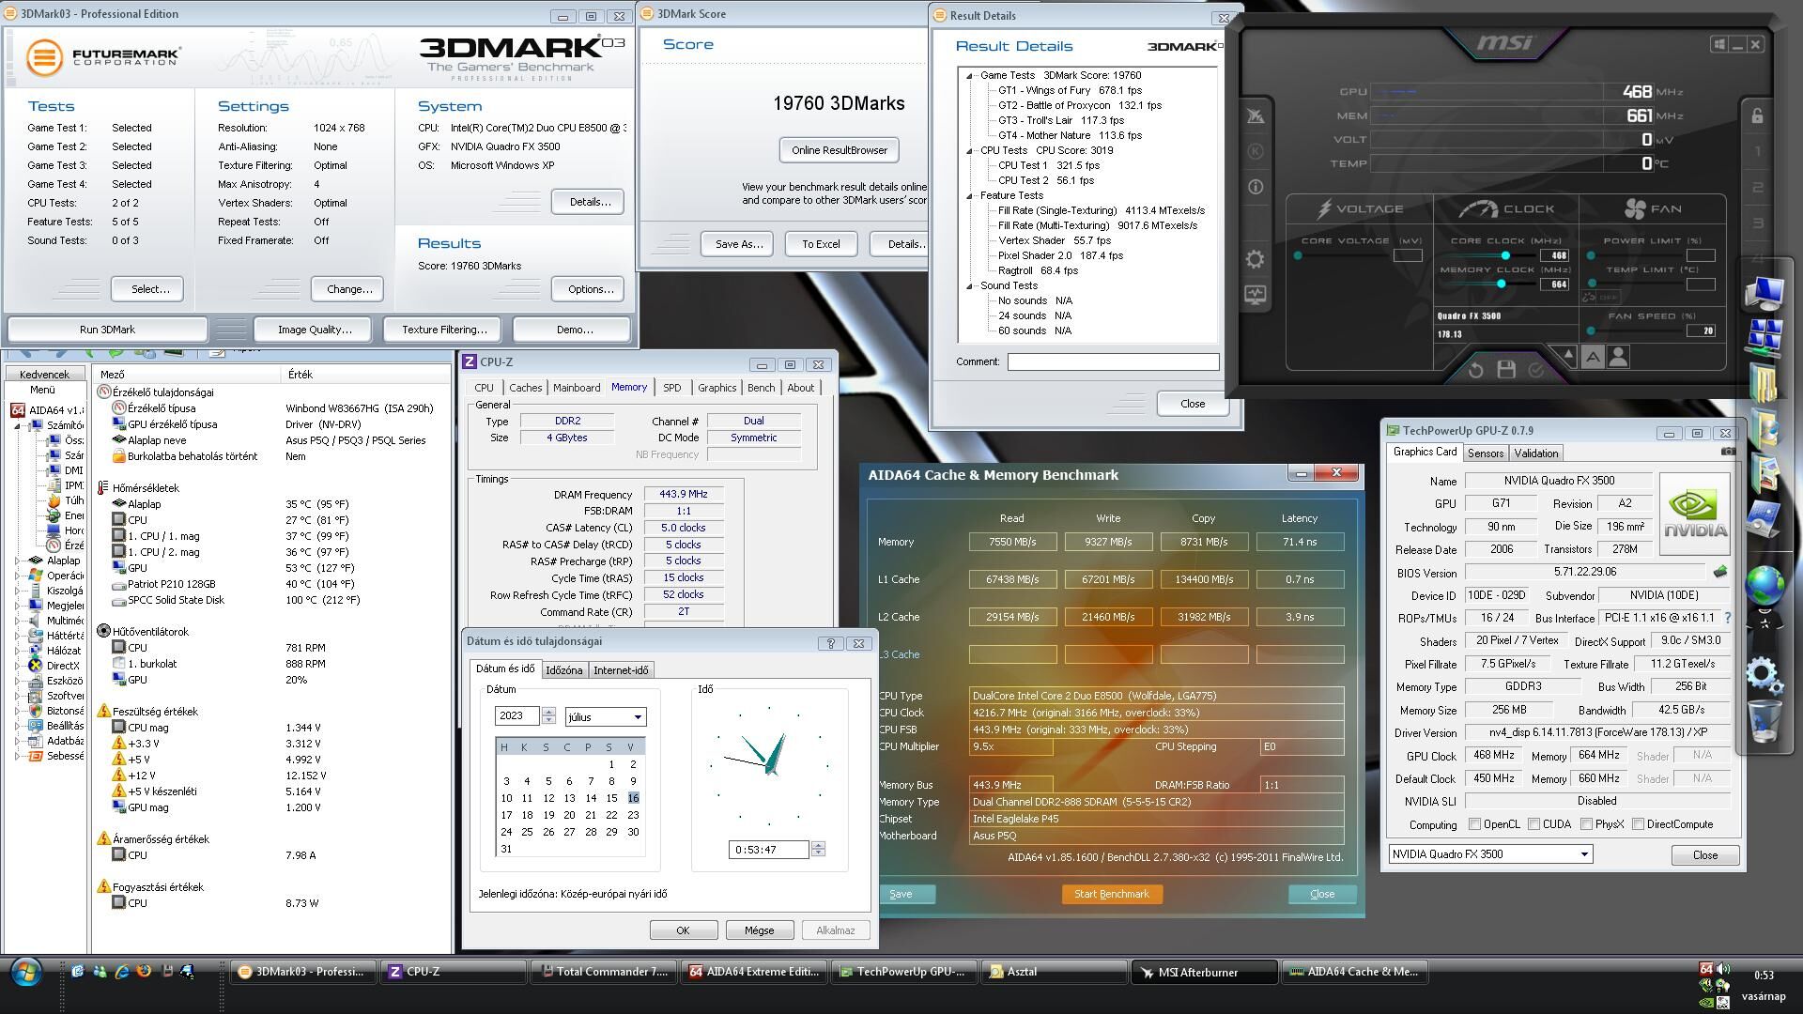Expand the Afterburner fan panel arrow
Image resolution: width=1803 pixels, height=1014 pixels.
[x=1566, y=356]
